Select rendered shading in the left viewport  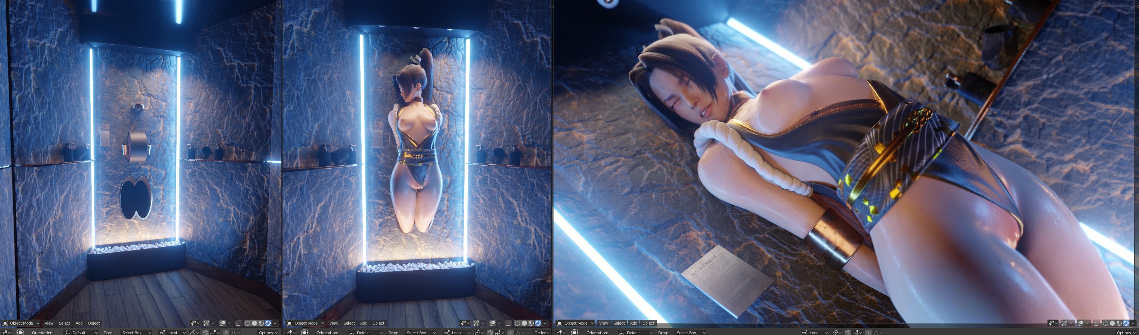pos(268,323)
